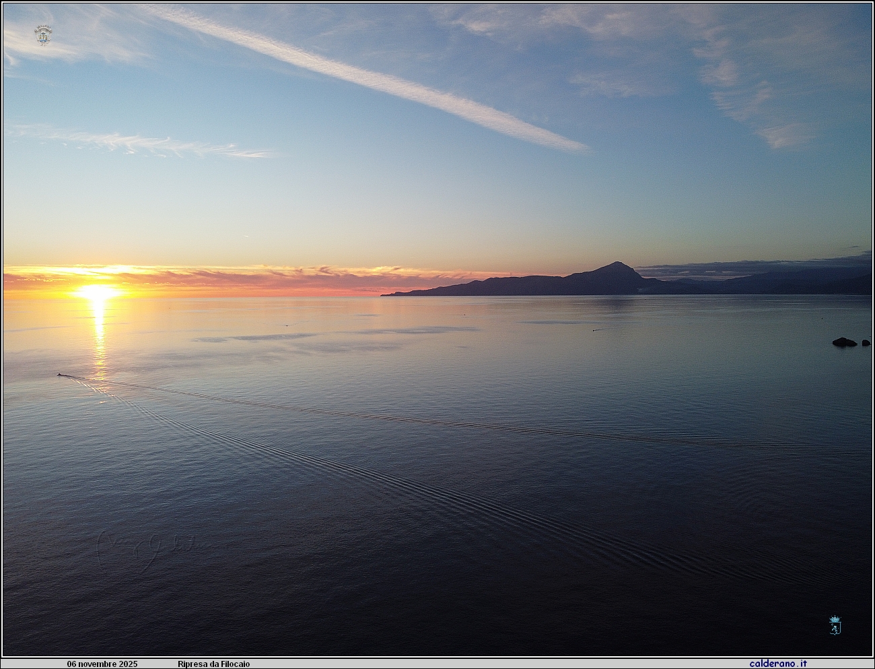This screenshot has width=875, height=669.
Task: Click the dark cloud bank above right hills
Action: [x=754, y=268]
